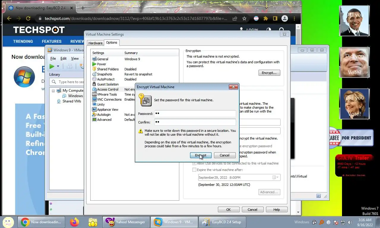Open a new Chrome tab
The height and width of the screenshot is (228, 380).
pos(83,8)
